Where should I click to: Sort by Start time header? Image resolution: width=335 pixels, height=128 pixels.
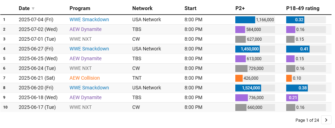tap(190, 8)
